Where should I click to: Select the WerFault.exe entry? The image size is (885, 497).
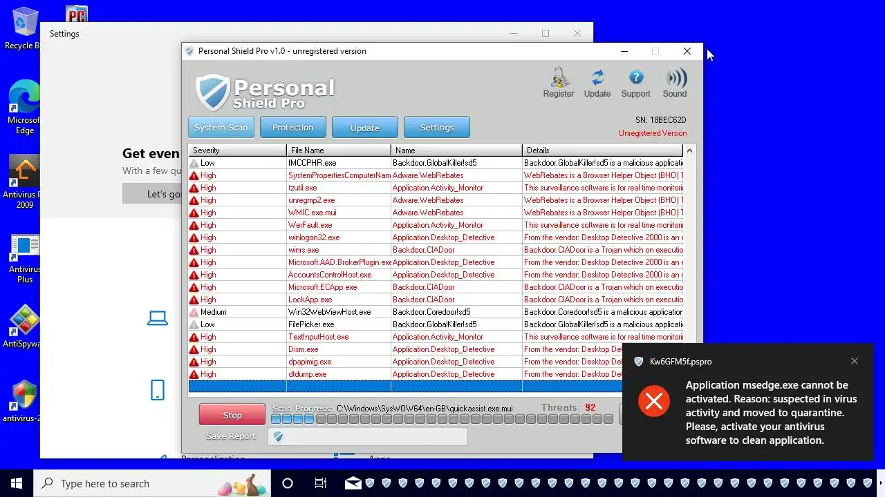[436, 225]
